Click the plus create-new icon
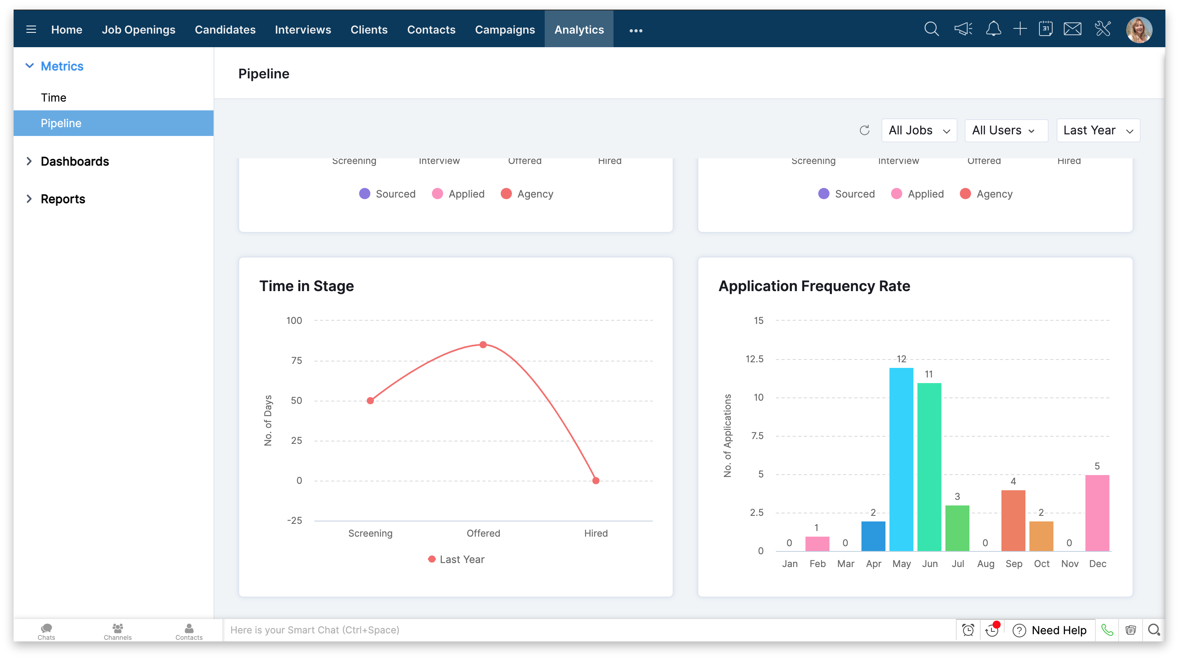The image size is (1179, 659). click(x=1020, y=29)
